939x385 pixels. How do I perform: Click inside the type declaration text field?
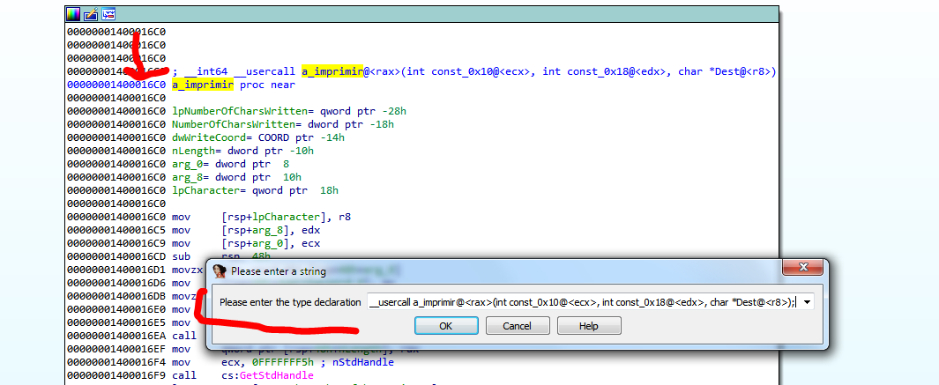point(582,302)
